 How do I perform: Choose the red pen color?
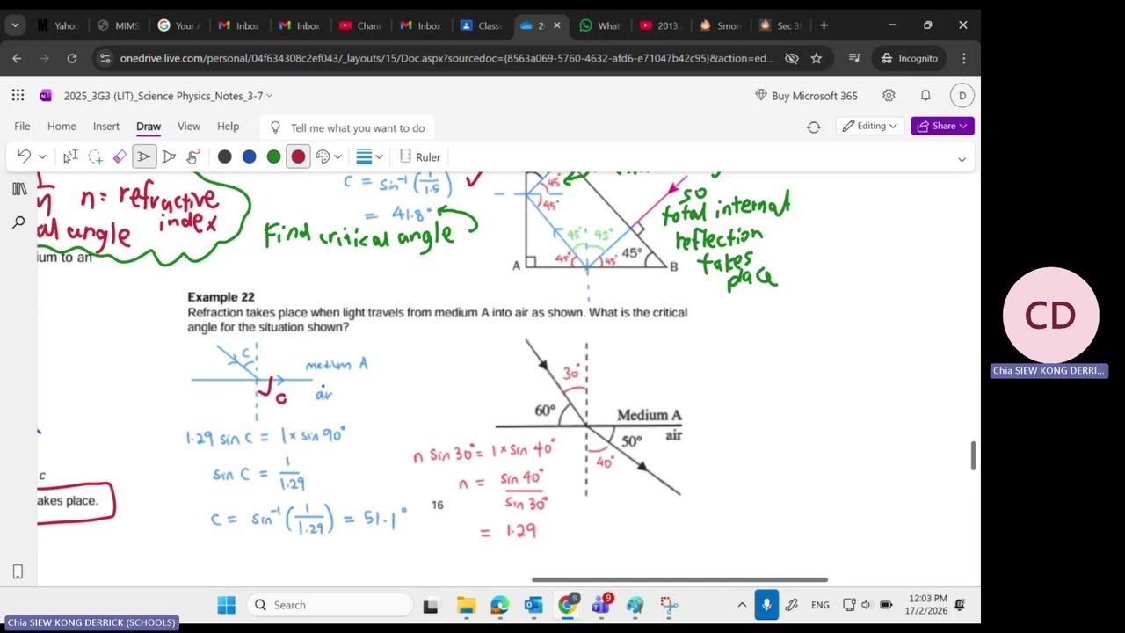point(299,156)
